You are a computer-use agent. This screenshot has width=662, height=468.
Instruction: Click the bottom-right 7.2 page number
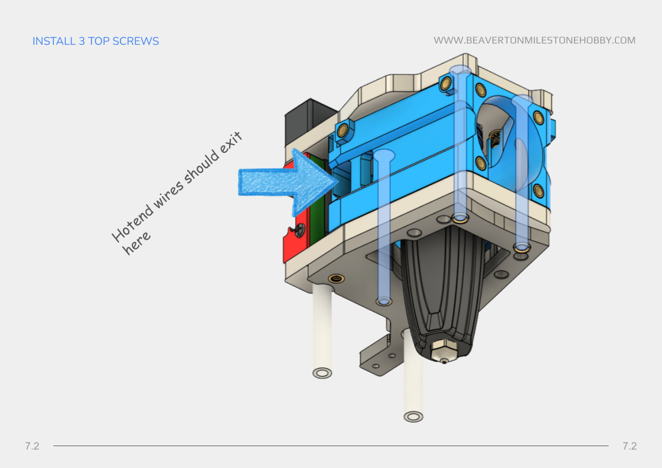[630, 446]
